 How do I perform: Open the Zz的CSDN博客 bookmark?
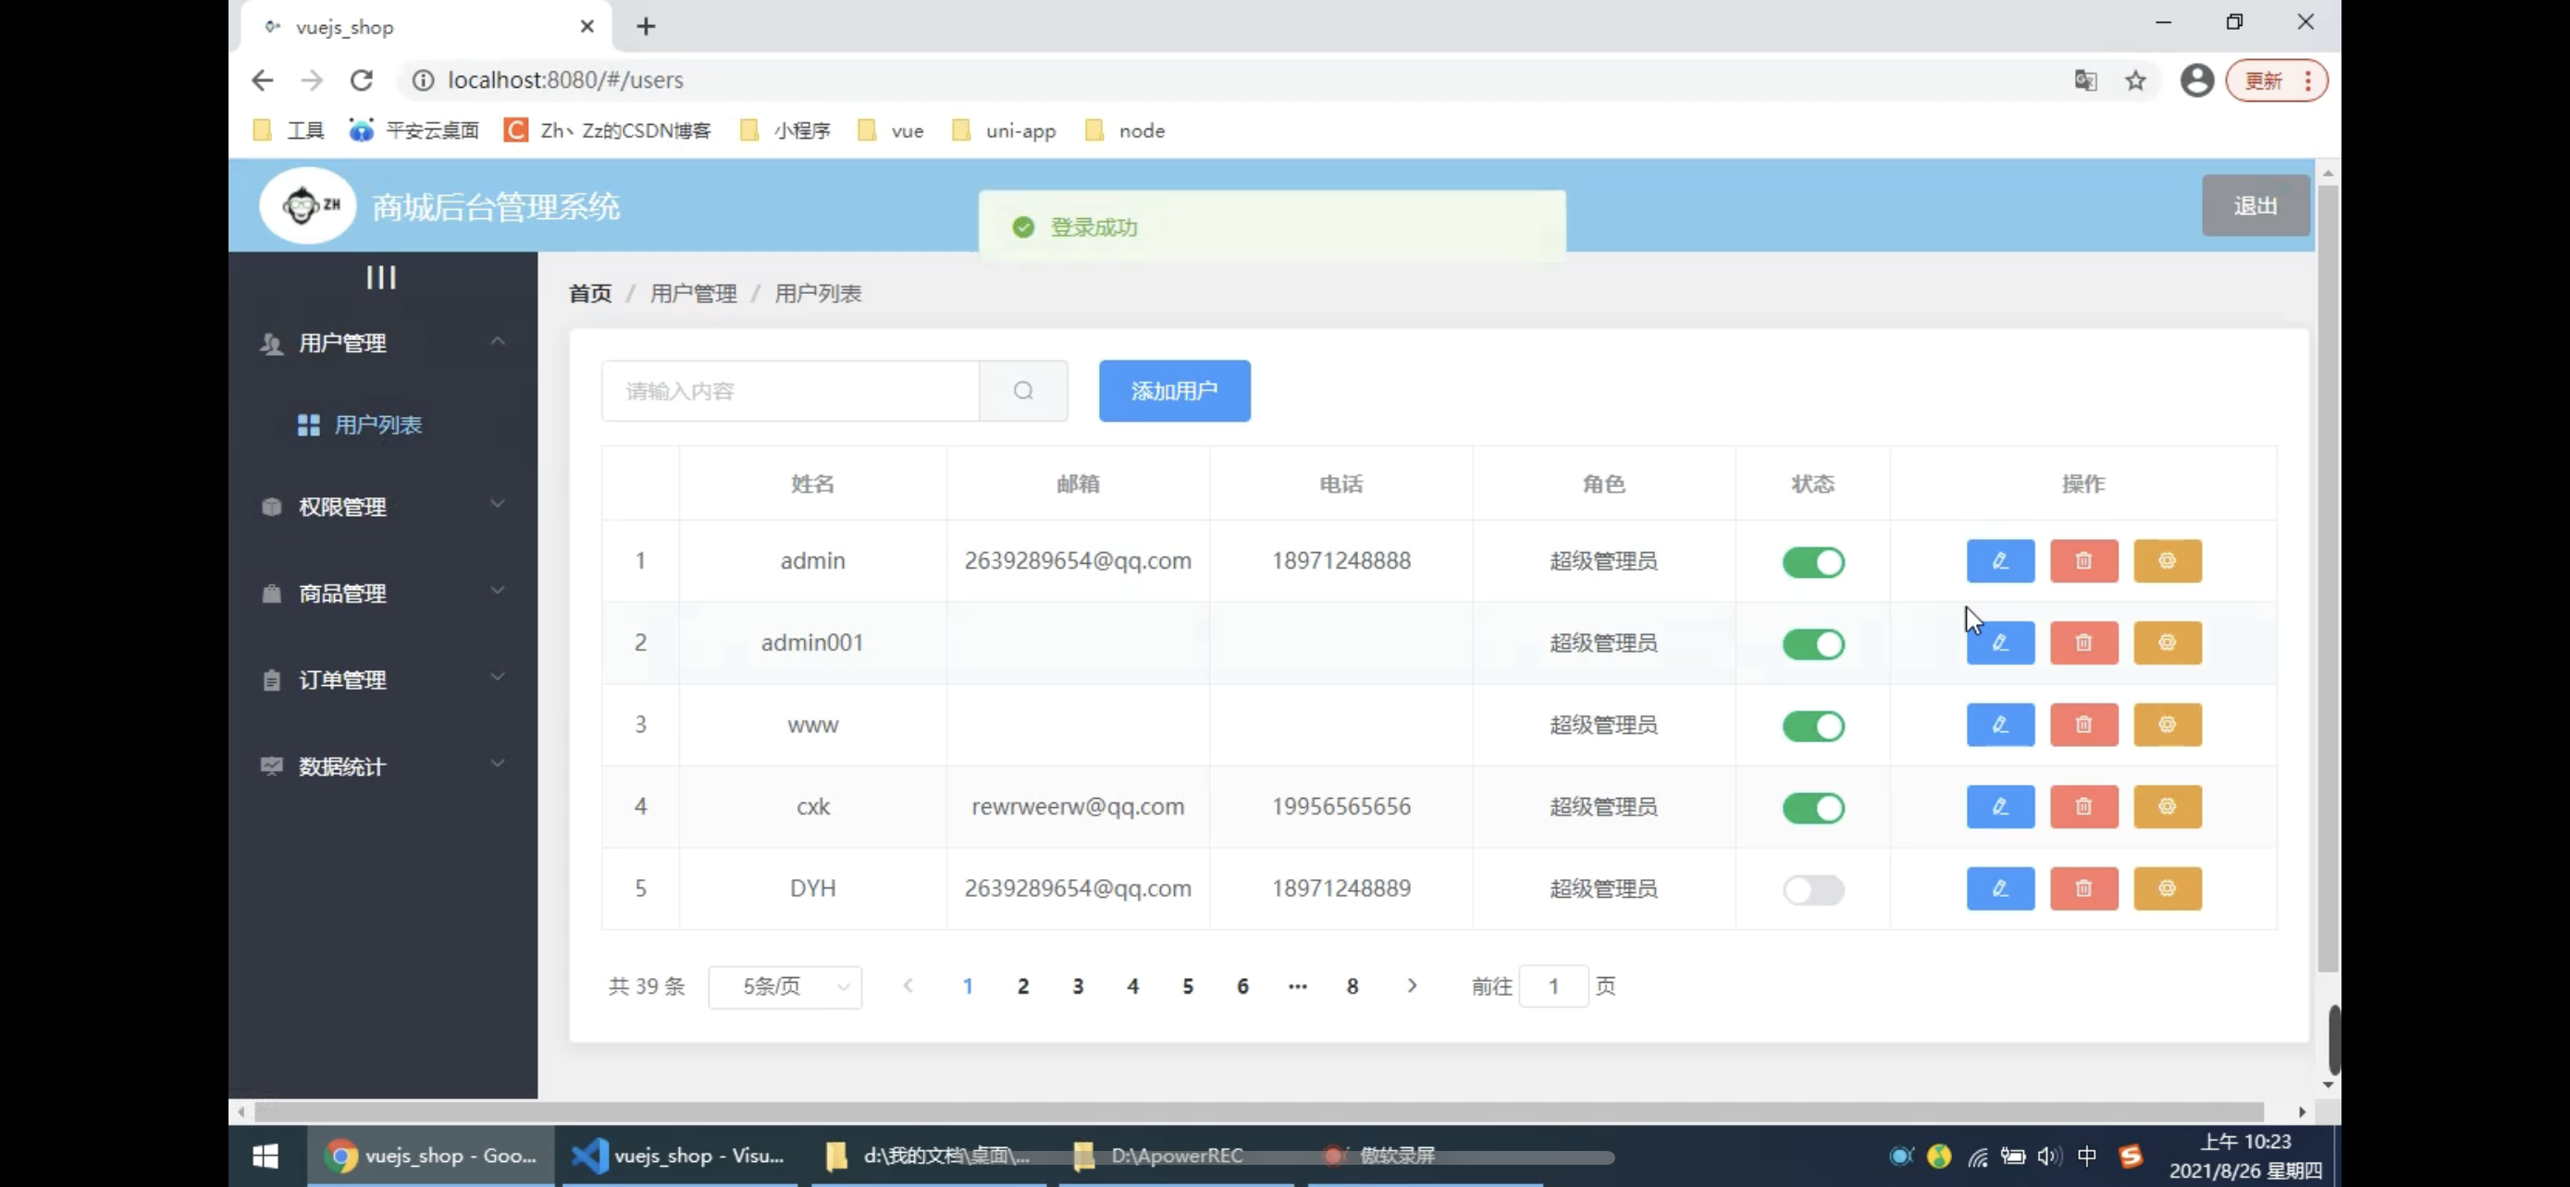[x=608, y=130]
